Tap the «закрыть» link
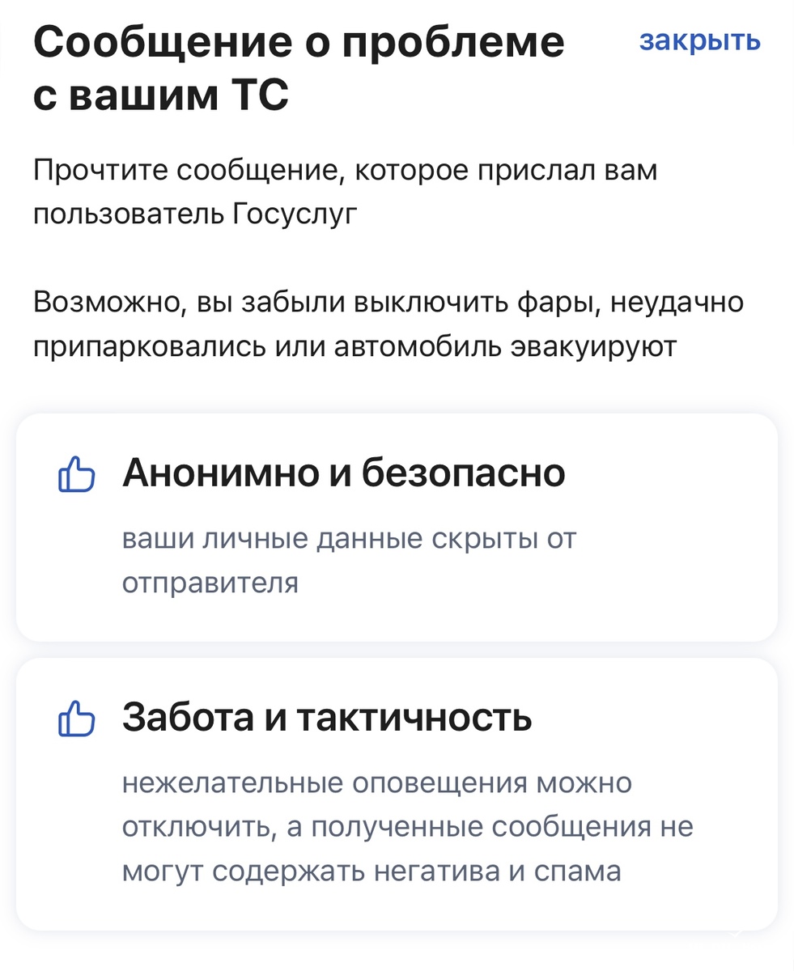The width and height of the screenshot is (794, 971). coord(699,40)
